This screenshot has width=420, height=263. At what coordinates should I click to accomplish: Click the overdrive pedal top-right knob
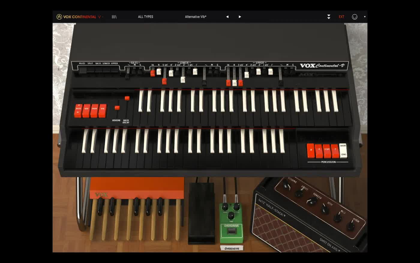pyautogui.click(x=237, y=206)
